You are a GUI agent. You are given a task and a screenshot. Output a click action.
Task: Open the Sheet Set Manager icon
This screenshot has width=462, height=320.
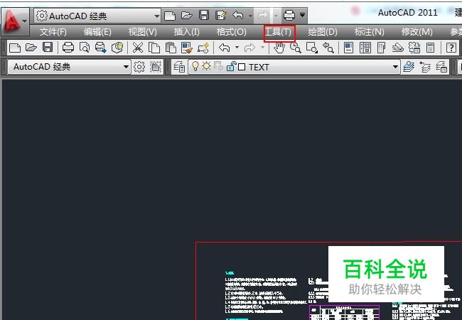click(398, 48)
